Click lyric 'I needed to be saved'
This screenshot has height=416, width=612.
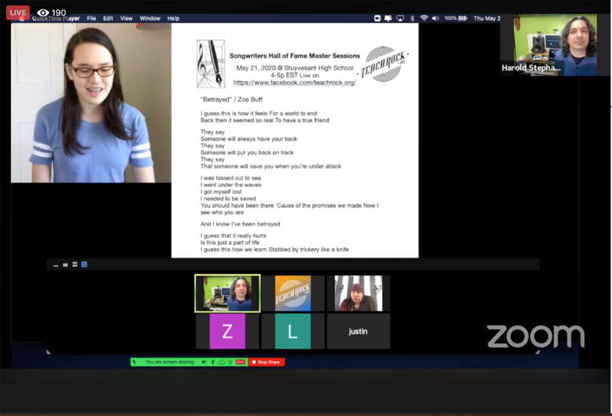tap(228, 198)
